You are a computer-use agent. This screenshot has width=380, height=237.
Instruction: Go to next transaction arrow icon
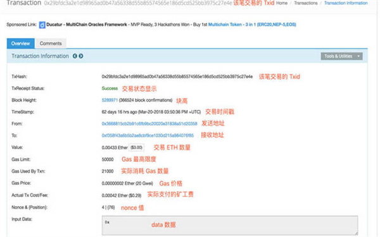click(81, 56)
